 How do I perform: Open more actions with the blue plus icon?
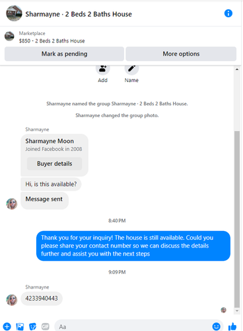click(7, 326)
